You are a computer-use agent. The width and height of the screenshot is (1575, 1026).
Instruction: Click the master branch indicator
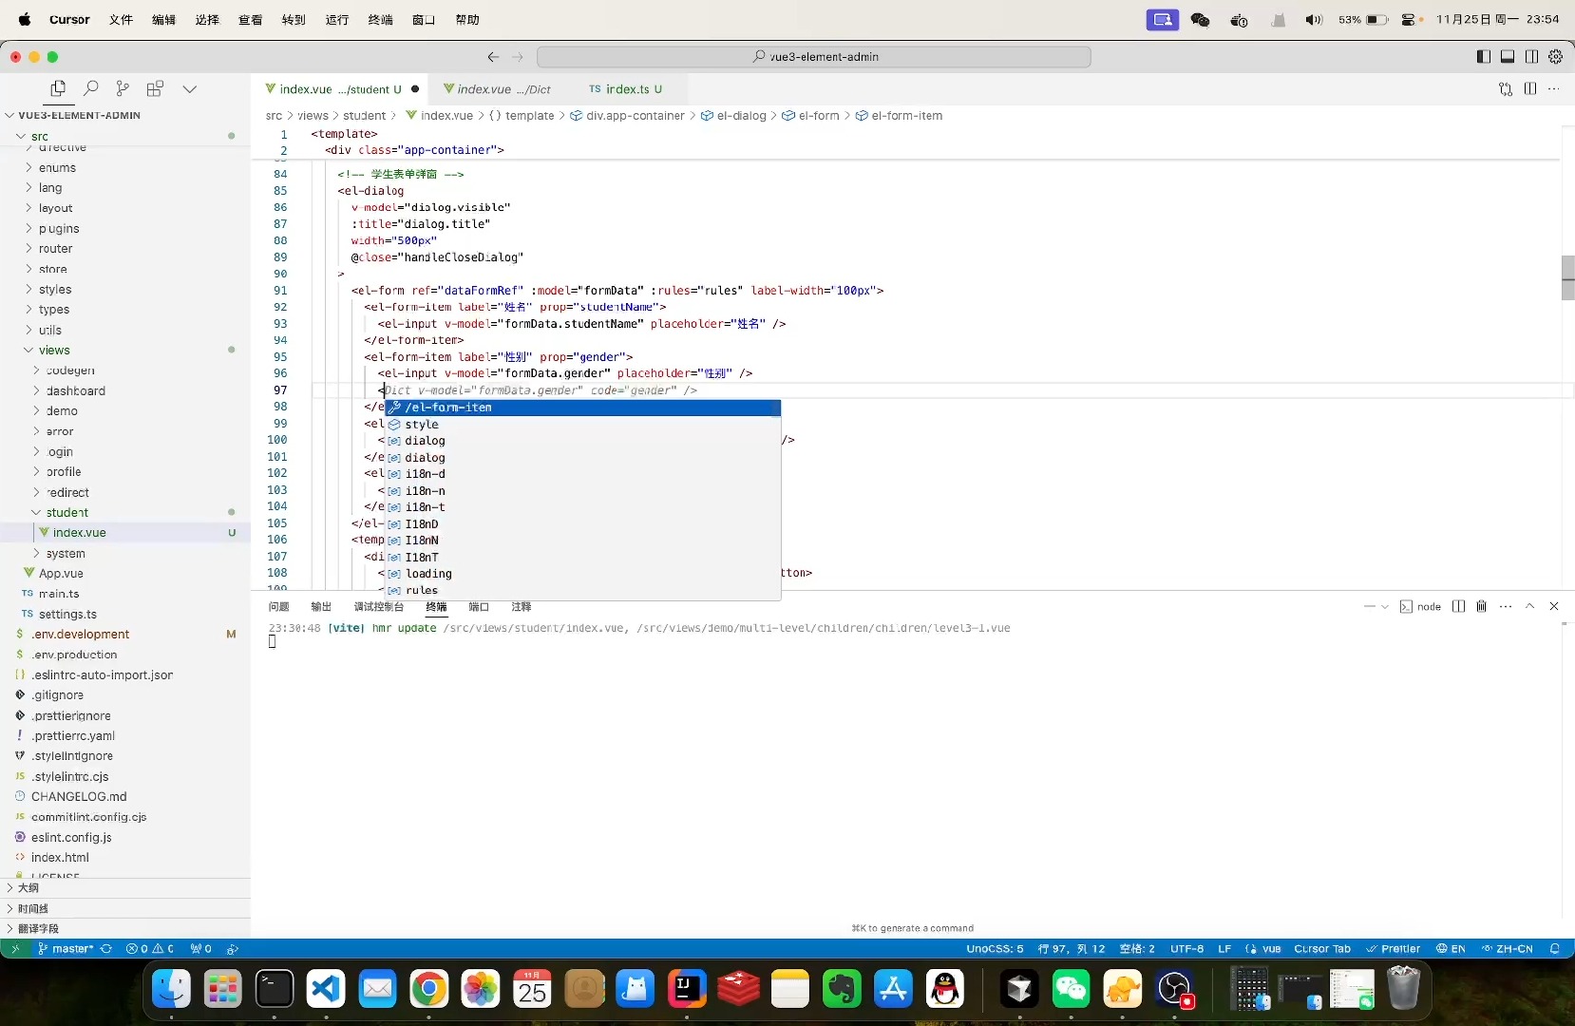tap(69, 949)
